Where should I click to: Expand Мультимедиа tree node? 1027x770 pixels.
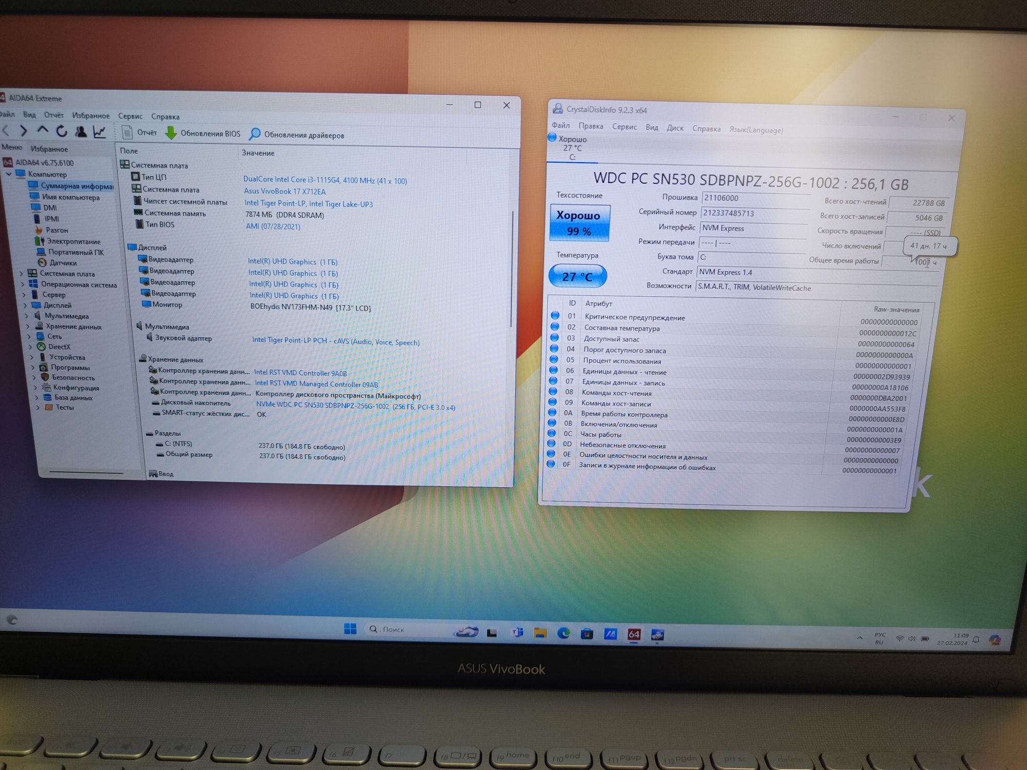point(27,316)
